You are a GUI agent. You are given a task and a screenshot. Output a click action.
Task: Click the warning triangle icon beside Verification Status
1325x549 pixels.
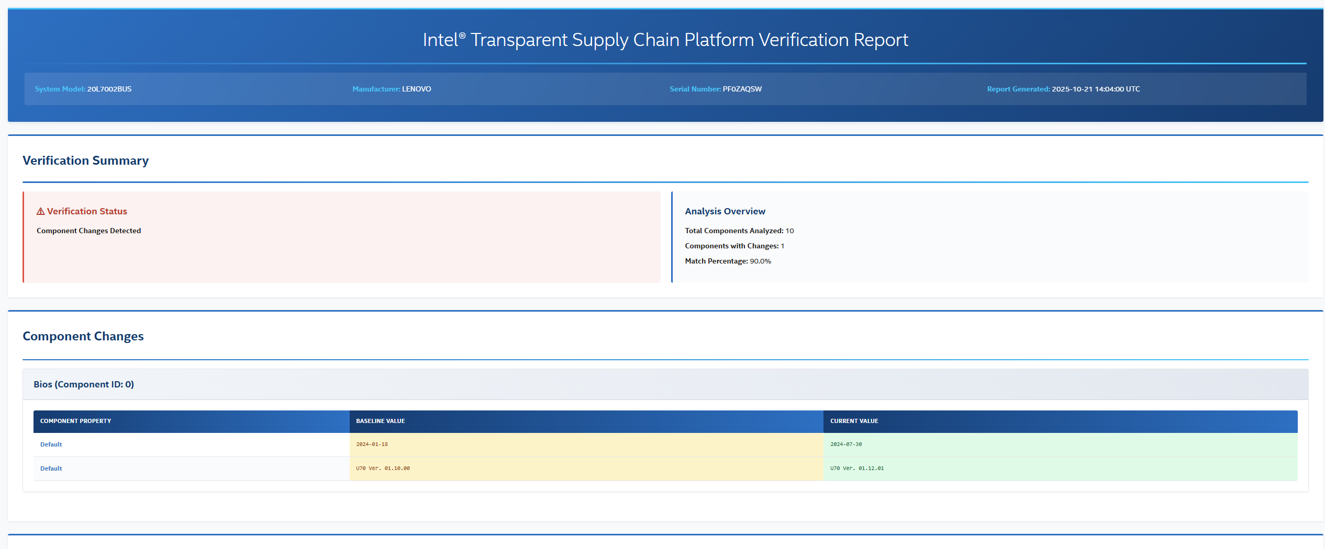pyautogui.click(x=39, y=211)
